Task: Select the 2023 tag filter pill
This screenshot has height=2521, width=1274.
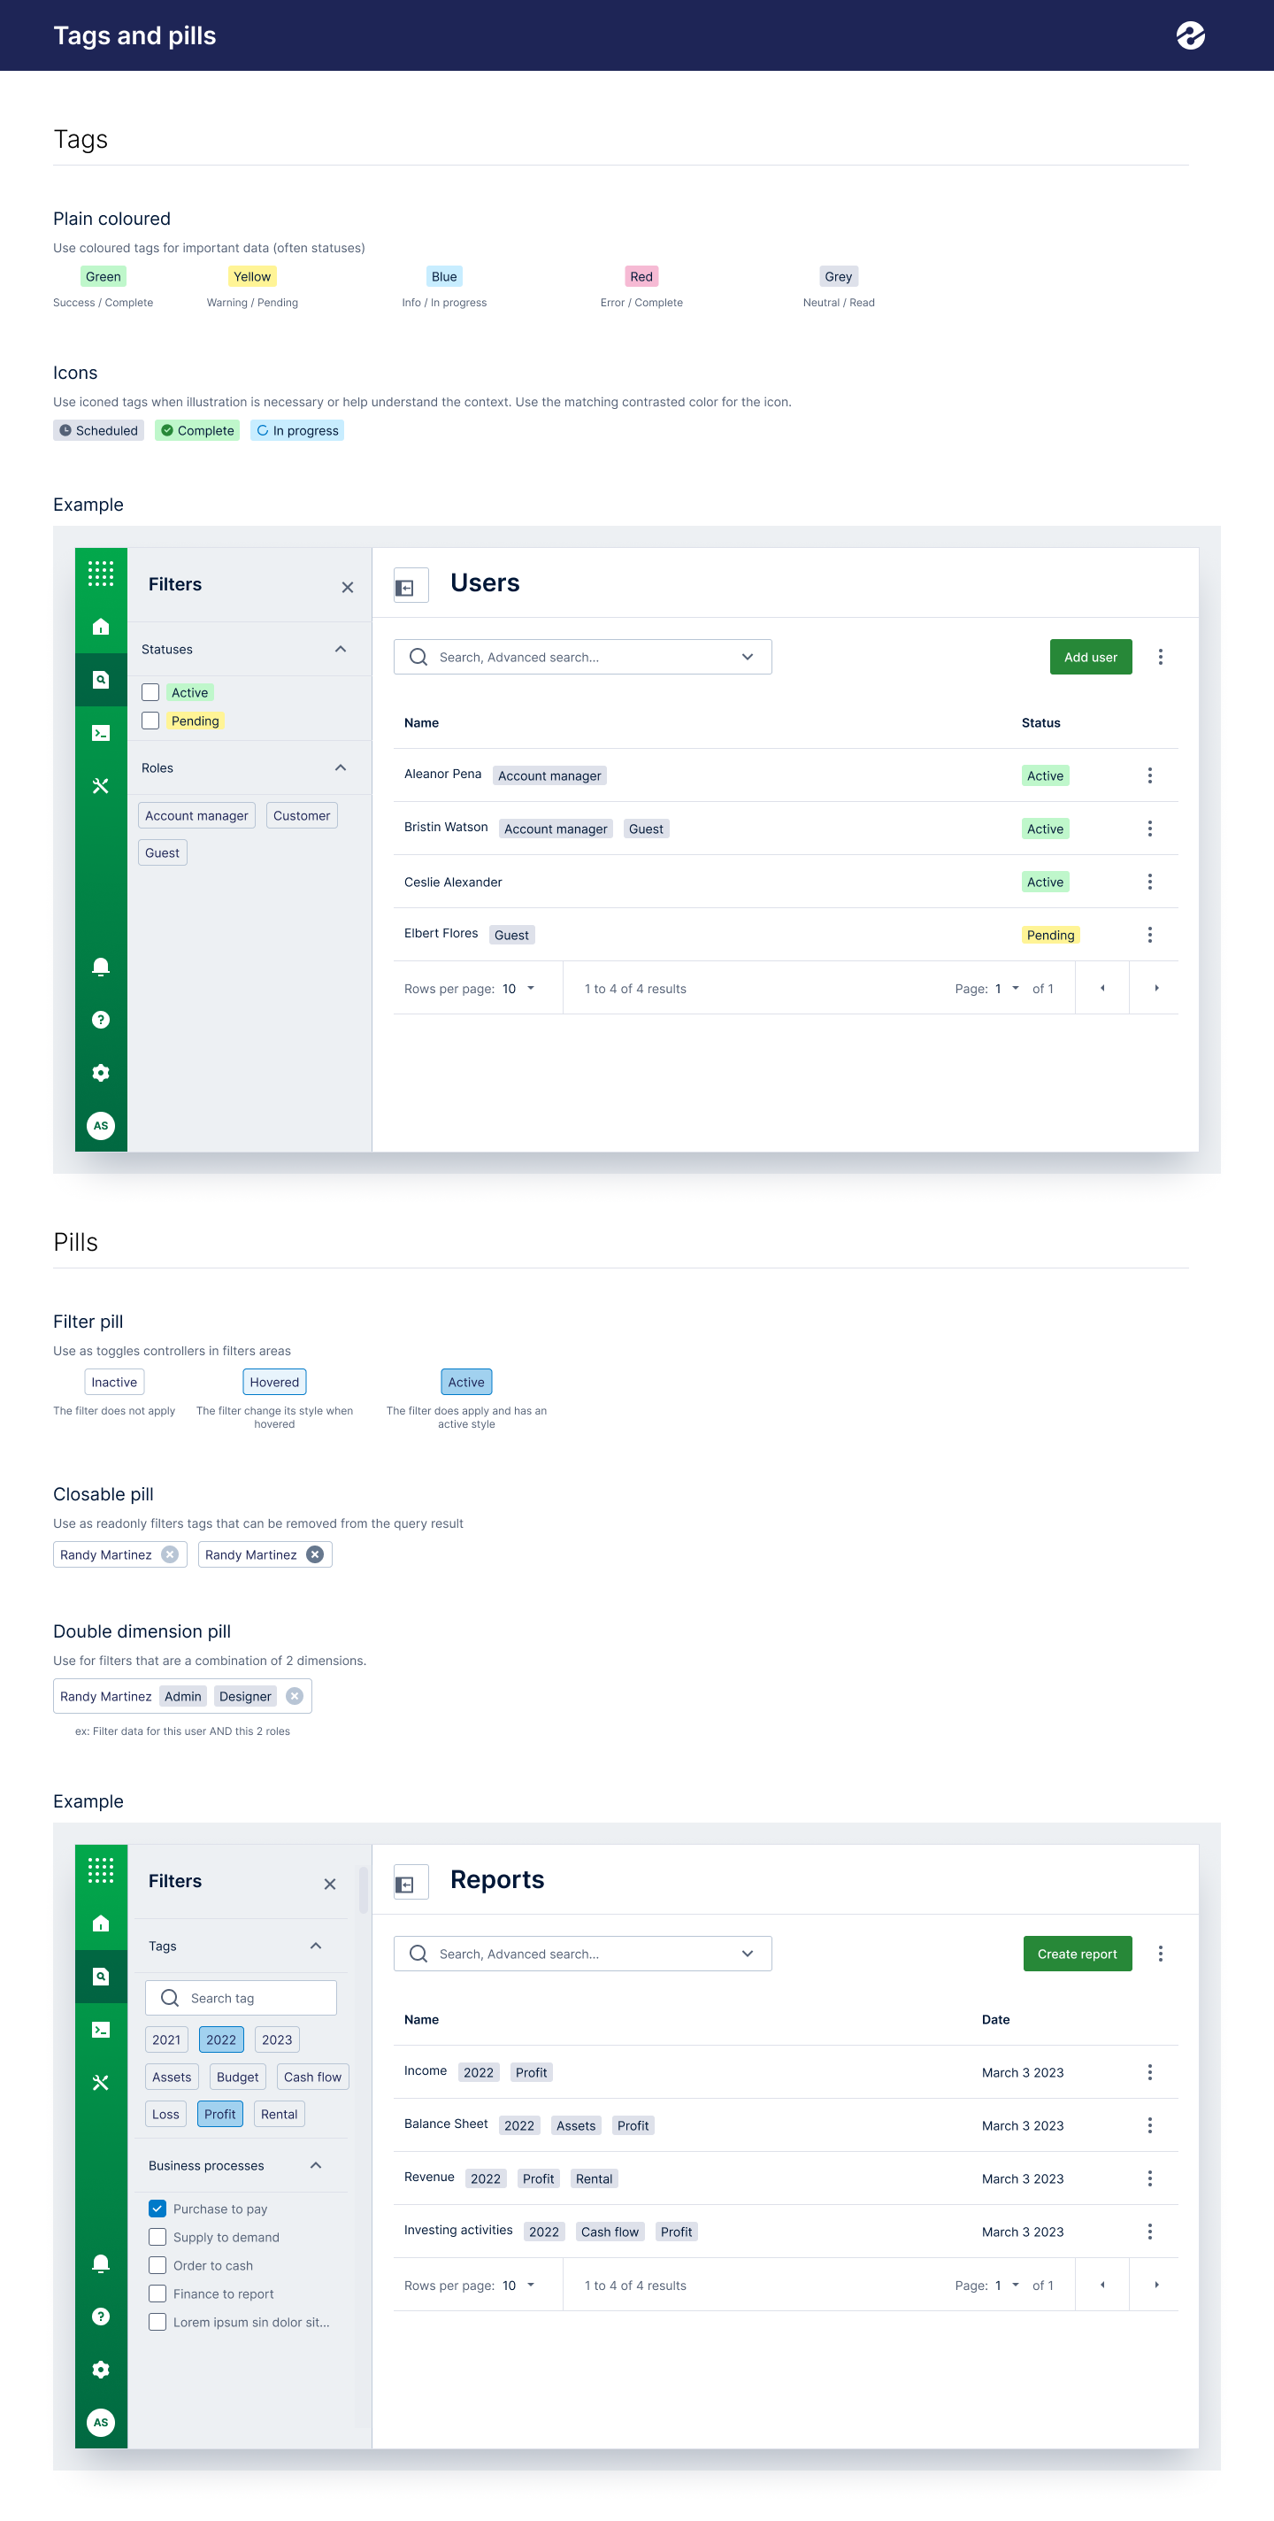Action: point(276,2039)
